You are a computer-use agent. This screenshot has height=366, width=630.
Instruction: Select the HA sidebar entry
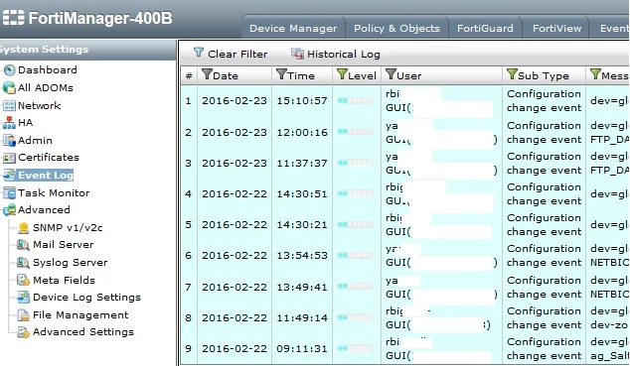pos(25,123)
